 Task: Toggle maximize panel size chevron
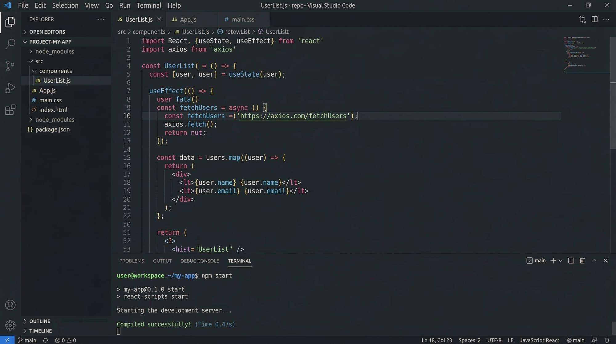pos(594,261)
